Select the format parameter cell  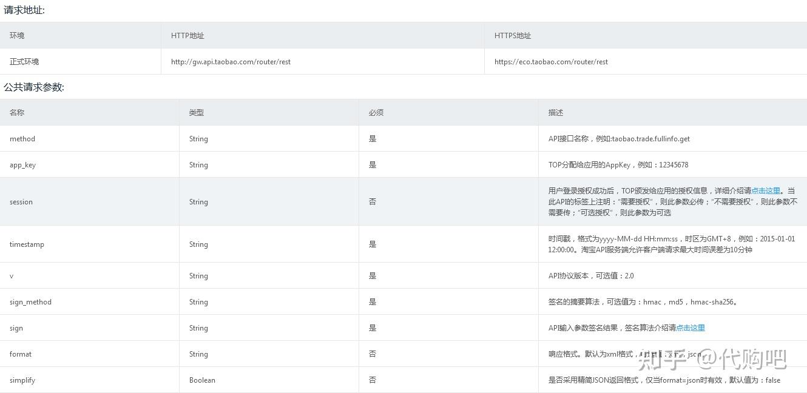pos(19,354)
